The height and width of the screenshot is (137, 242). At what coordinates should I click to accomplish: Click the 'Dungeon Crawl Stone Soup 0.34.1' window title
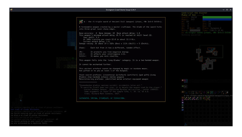coord(121,10)
